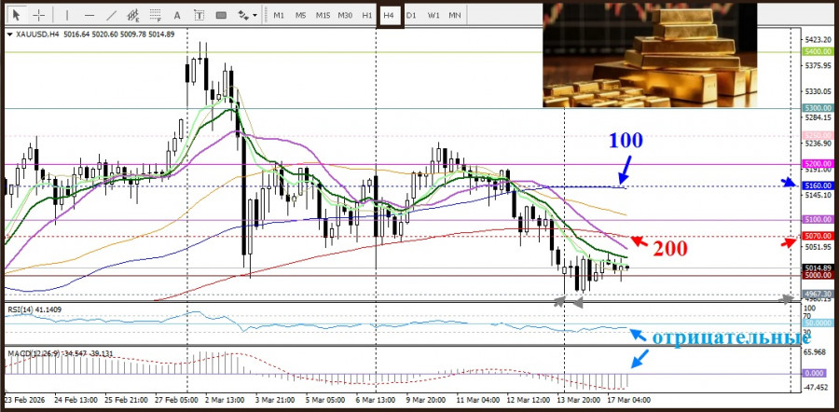Select the W1 timeframe

(433, 15)
